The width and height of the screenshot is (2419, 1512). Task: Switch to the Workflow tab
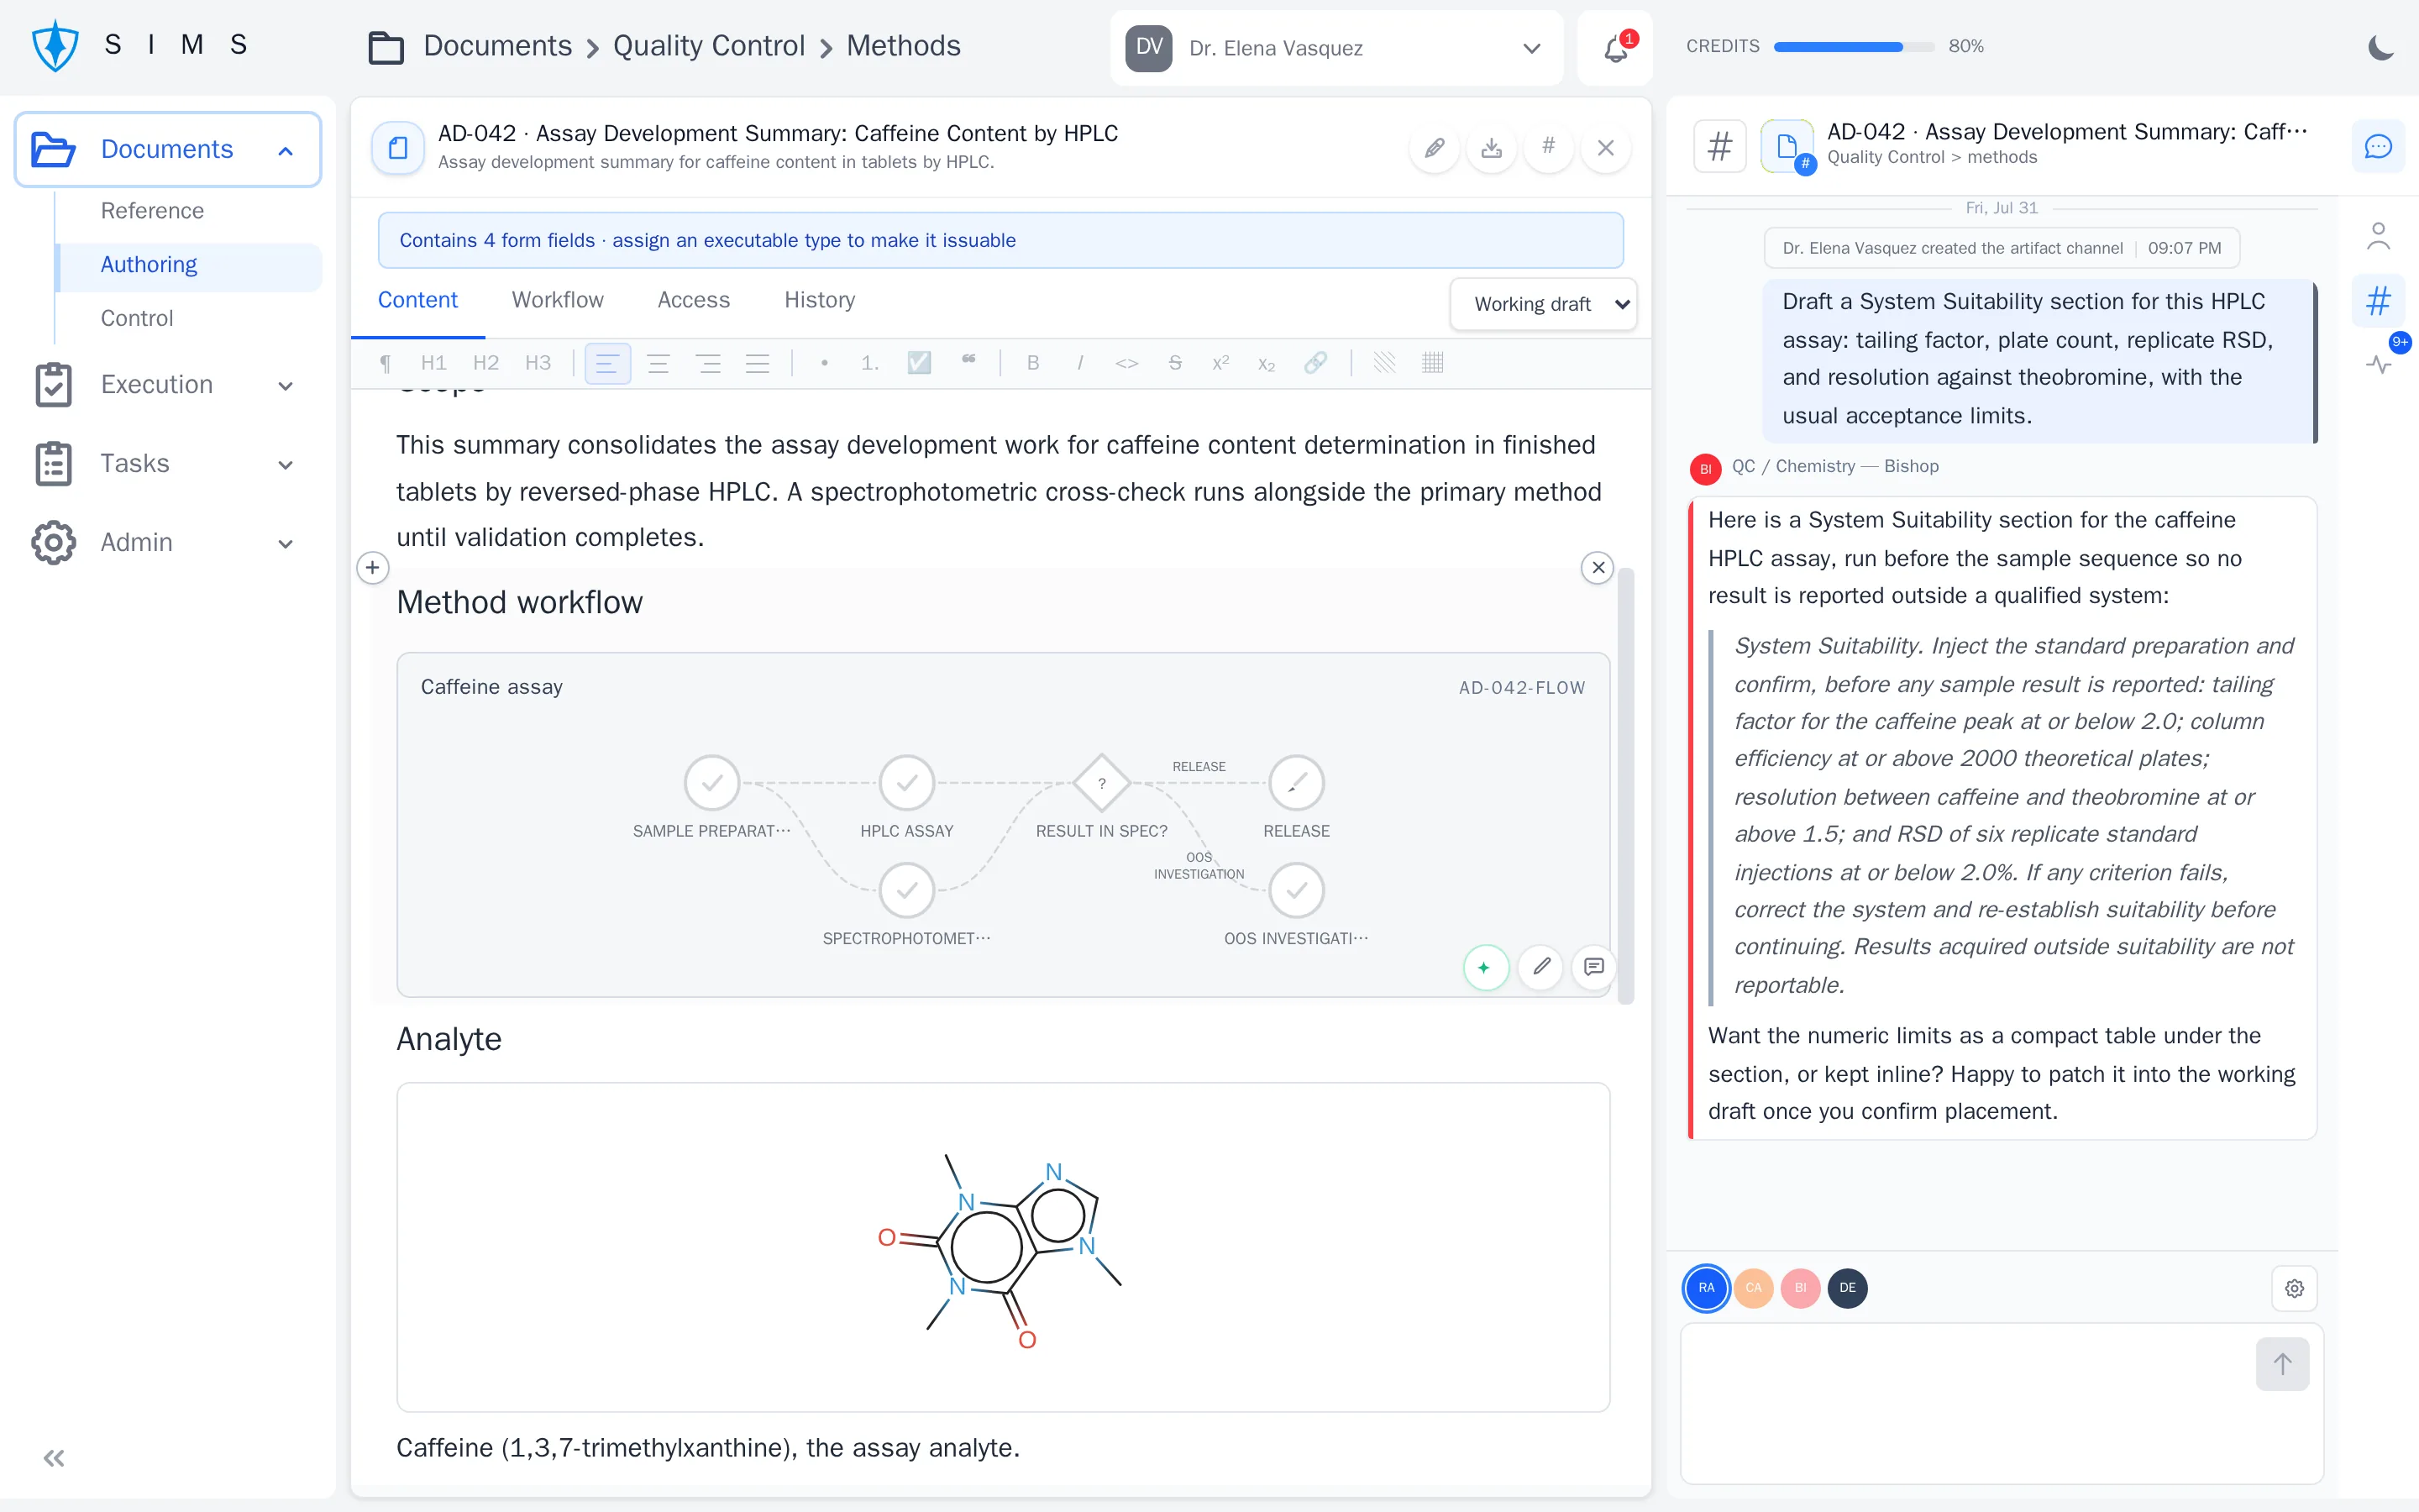pyautogui.click(x=557, y=300)
